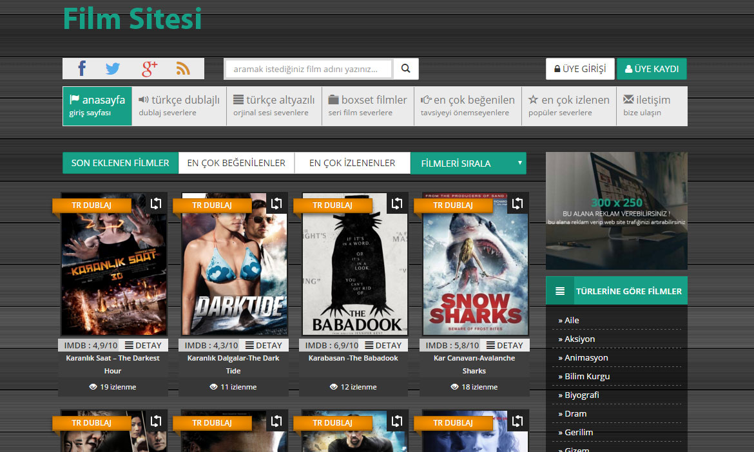The height and width of the screenshot is (452, 754).
Task: Click the IMDB : 5,8/10 rating label
Action: 452,345
